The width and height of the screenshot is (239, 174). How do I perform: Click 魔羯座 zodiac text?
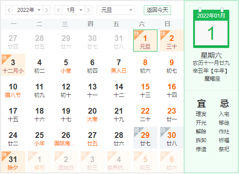point(213,79)
